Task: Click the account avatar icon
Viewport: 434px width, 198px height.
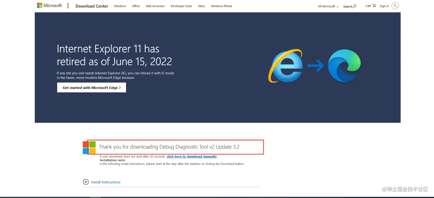Action: point(395,6)
